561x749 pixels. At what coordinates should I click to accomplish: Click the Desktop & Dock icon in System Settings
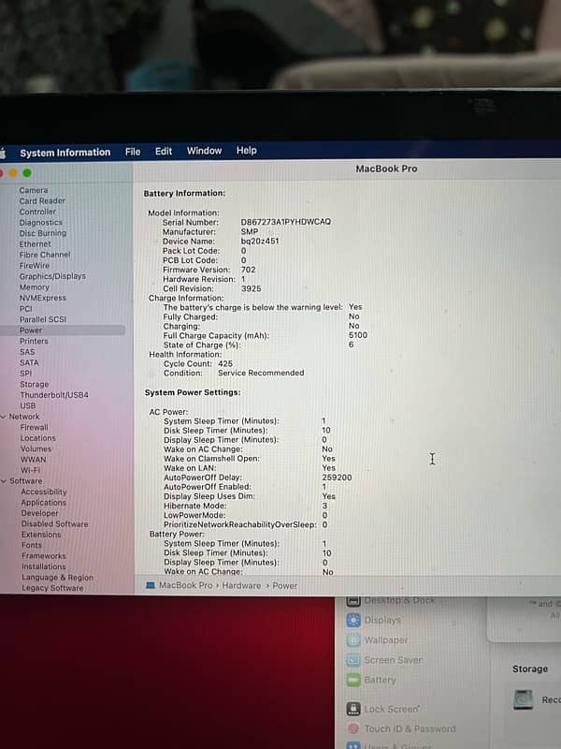(x=353, y=601)
